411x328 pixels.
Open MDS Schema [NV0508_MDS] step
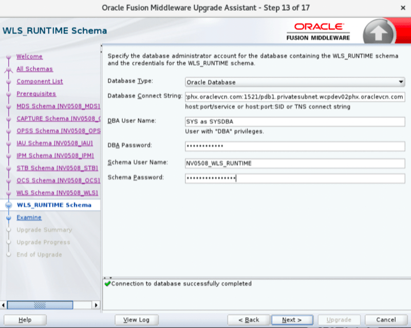point(58,106)
